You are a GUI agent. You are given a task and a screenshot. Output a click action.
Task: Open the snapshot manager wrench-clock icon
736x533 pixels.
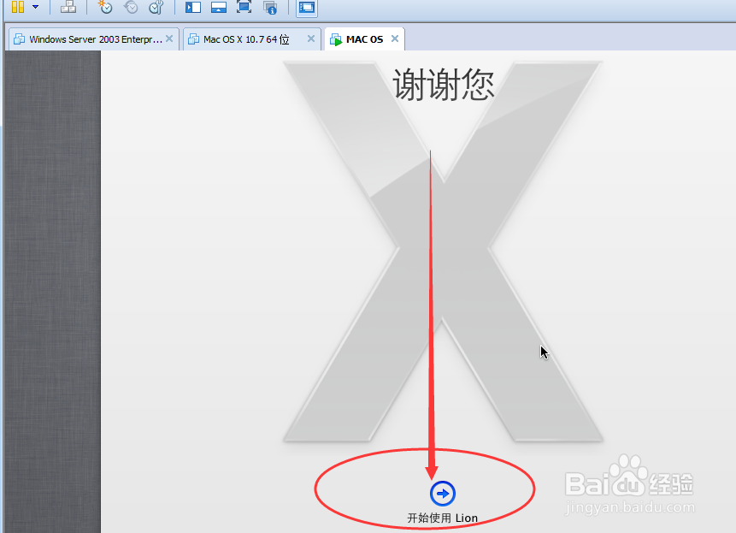(156, 7)
